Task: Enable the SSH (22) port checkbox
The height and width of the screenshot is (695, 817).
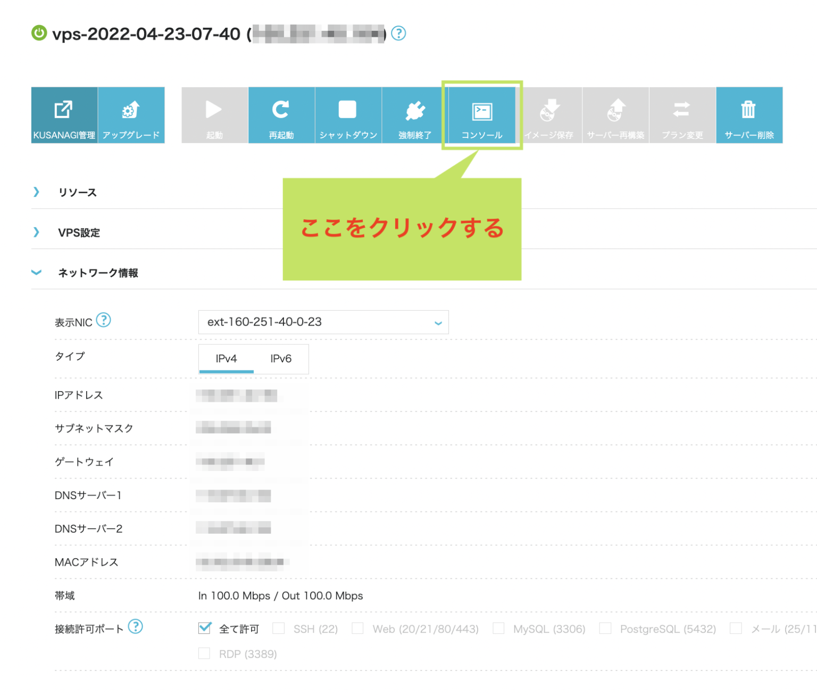Action: (279, 628)
